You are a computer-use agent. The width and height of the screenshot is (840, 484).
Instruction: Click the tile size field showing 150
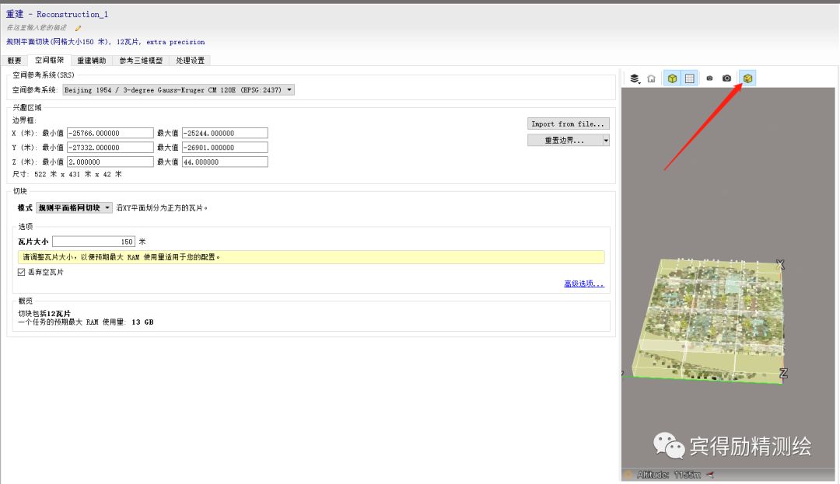coord(94,242)
